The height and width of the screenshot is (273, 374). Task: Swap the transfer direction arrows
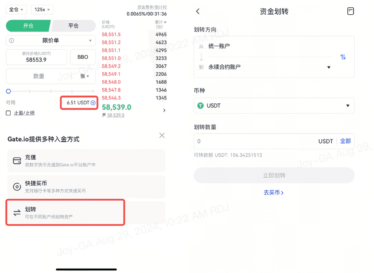(x=343, y=57)
